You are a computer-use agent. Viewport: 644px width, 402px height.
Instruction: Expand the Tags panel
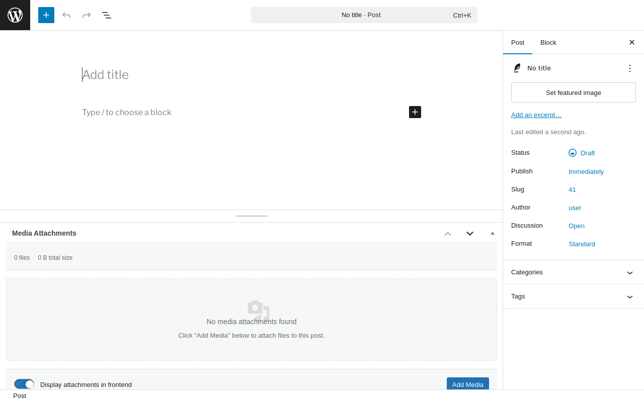click(x=574, y=296)
